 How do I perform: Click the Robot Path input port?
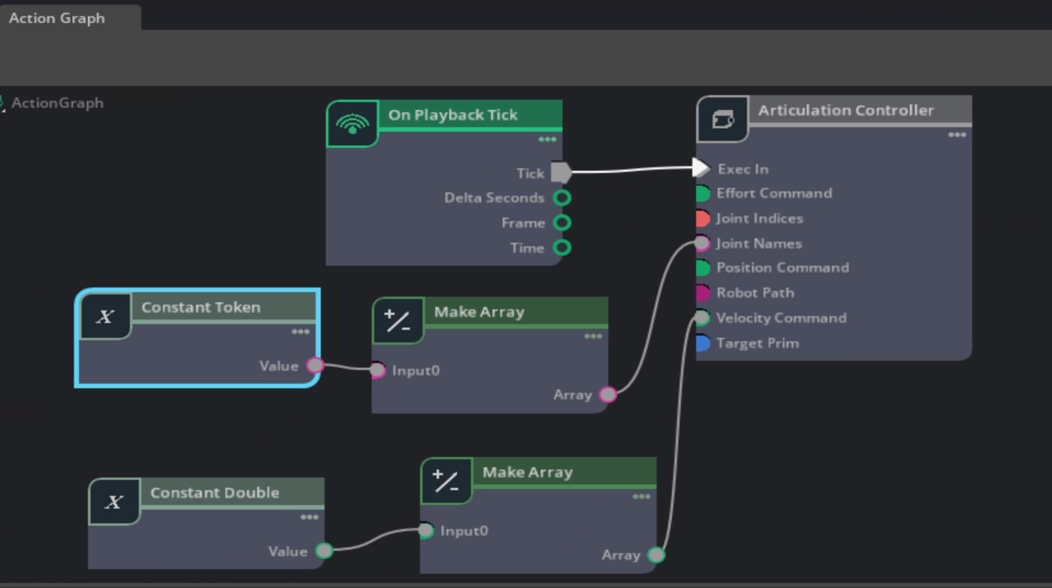pos(703,293)
